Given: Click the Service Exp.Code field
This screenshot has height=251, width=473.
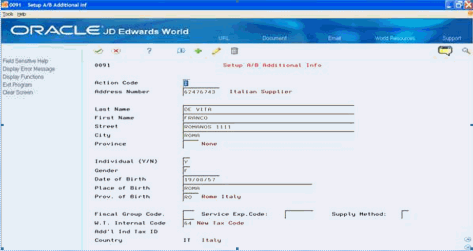Looking at the screenshot, I should [x=299, y=214].
